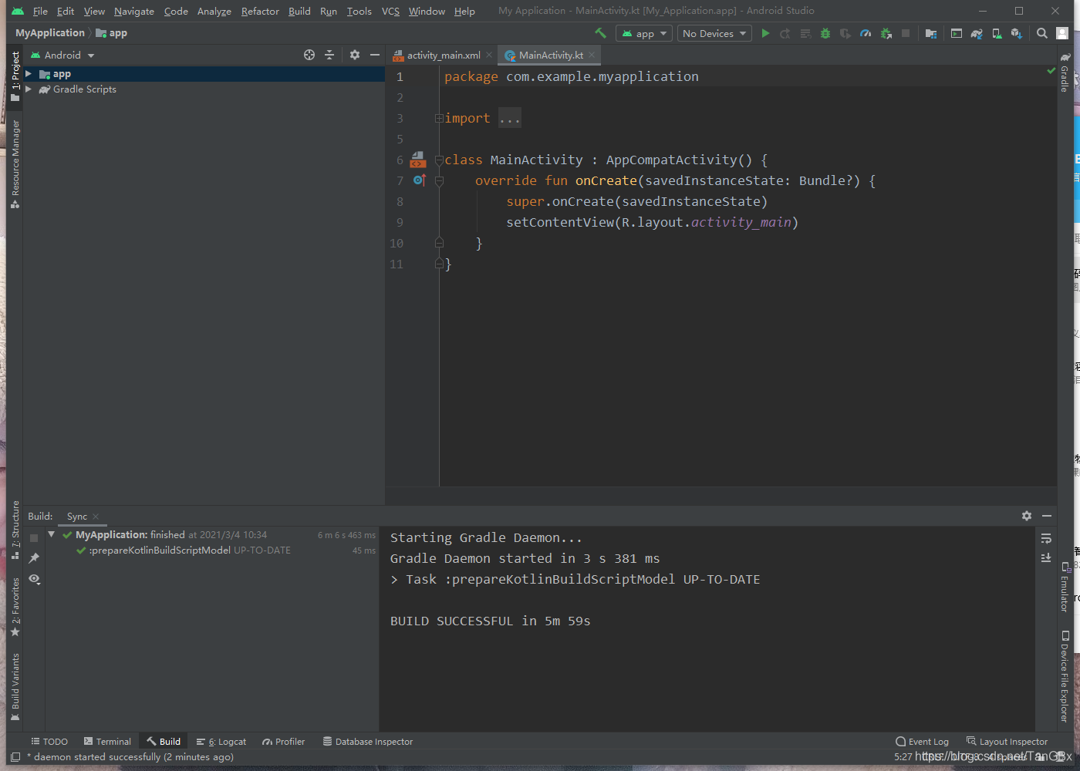
Task: Switch to the activity_main.xml editor tab
Action: point(443,55)
